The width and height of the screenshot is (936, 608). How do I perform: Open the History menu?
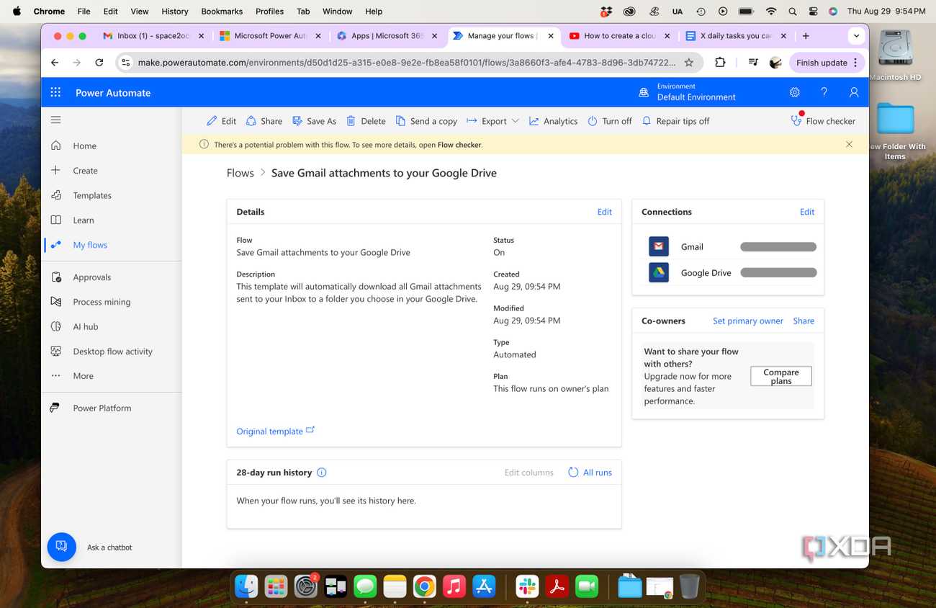click(174, 12)
